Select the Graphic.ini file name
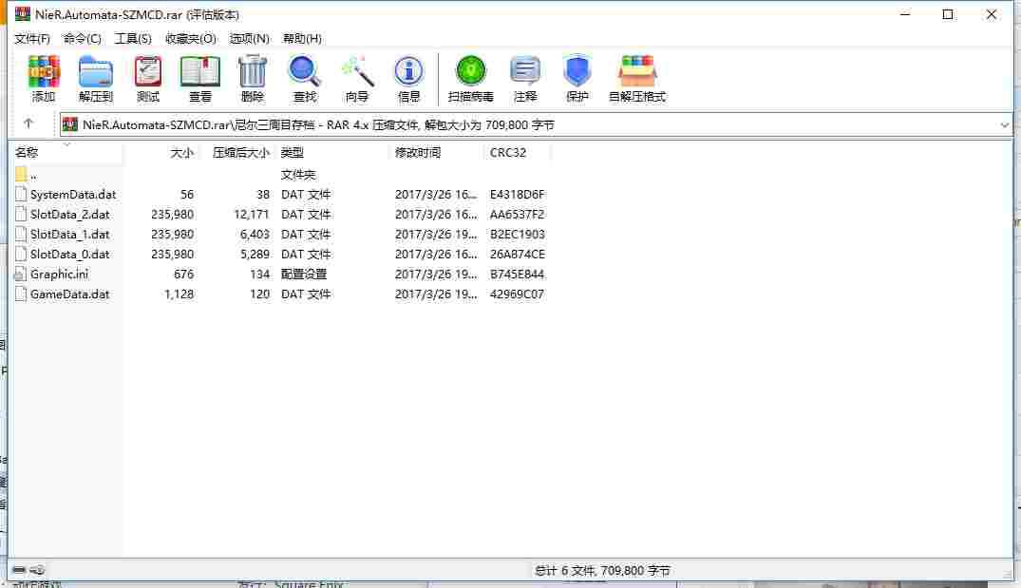The width and height of the screenshot is (1021, 588). pyautogui.click(x=59, y=275)
